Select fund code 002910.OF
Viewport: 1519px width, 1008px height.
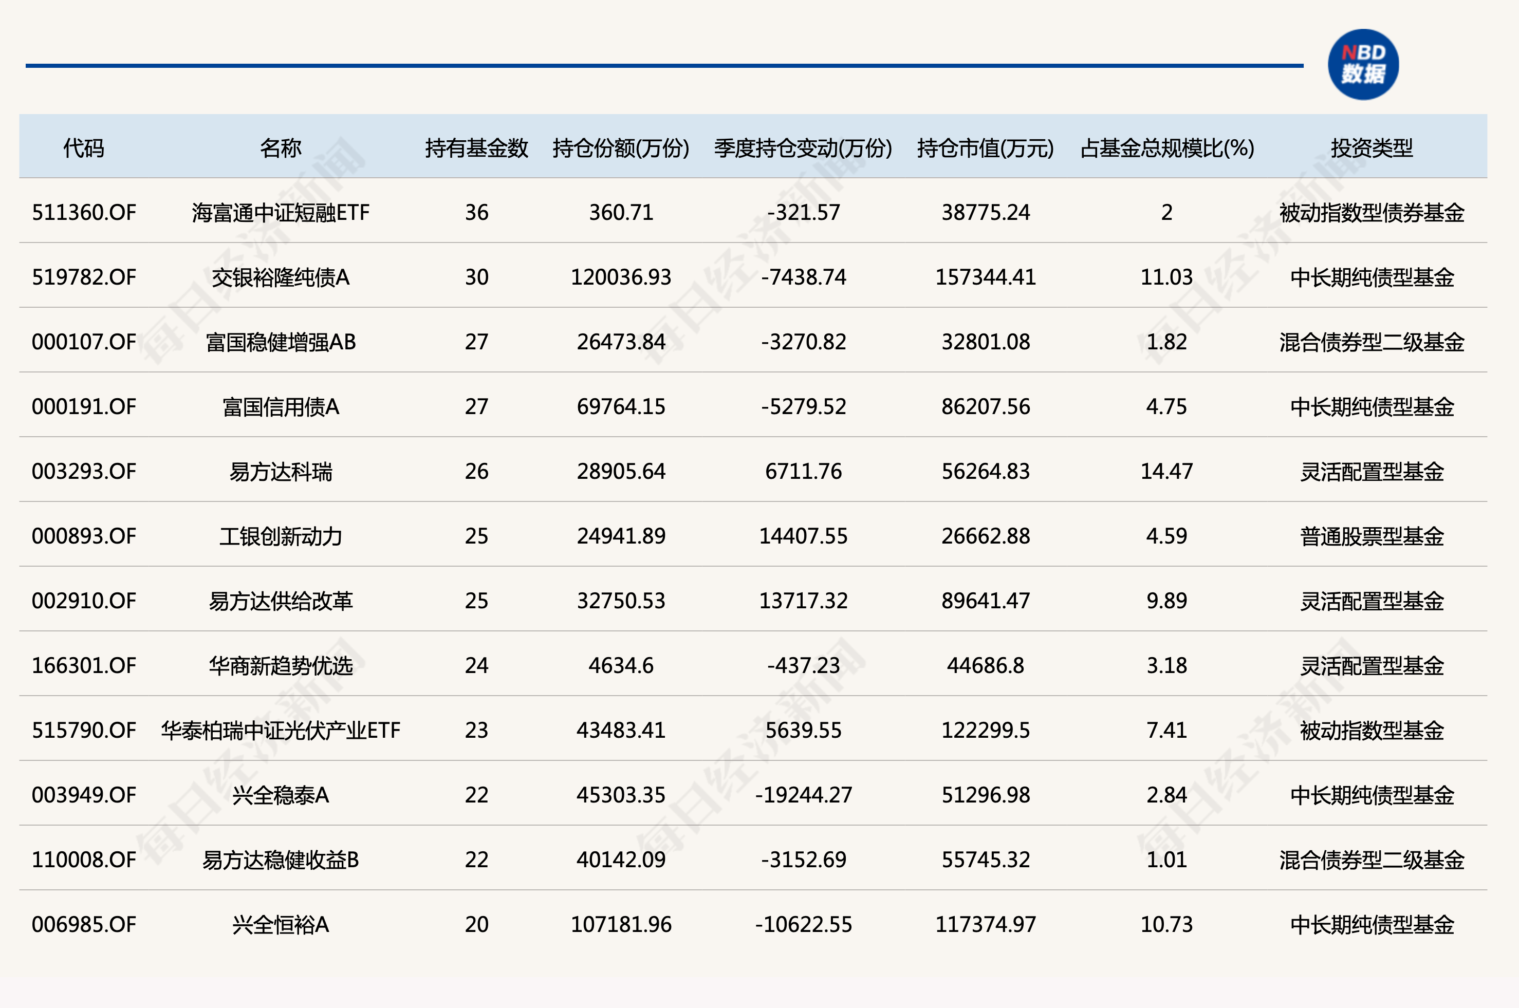[x=84, y=601]
